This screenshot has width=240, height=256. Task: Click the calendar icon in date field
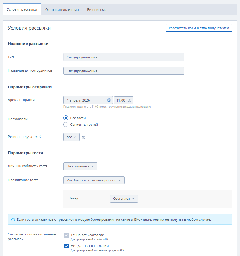click(x=109, y=100)
